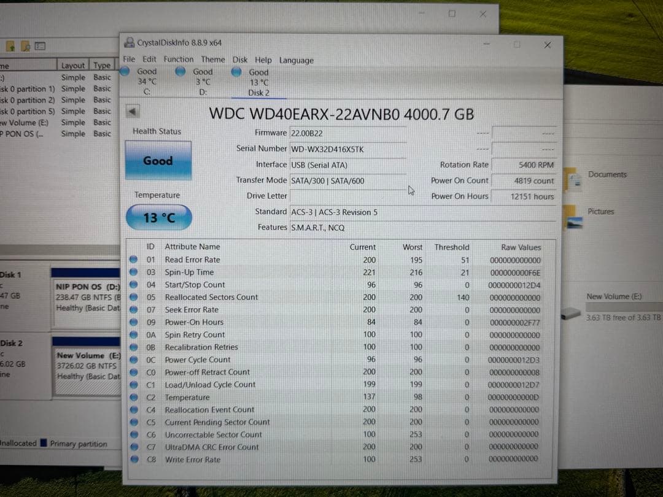Click the Power On Hours value 12151 hours
Screen dimensions: 663x497
524,196
